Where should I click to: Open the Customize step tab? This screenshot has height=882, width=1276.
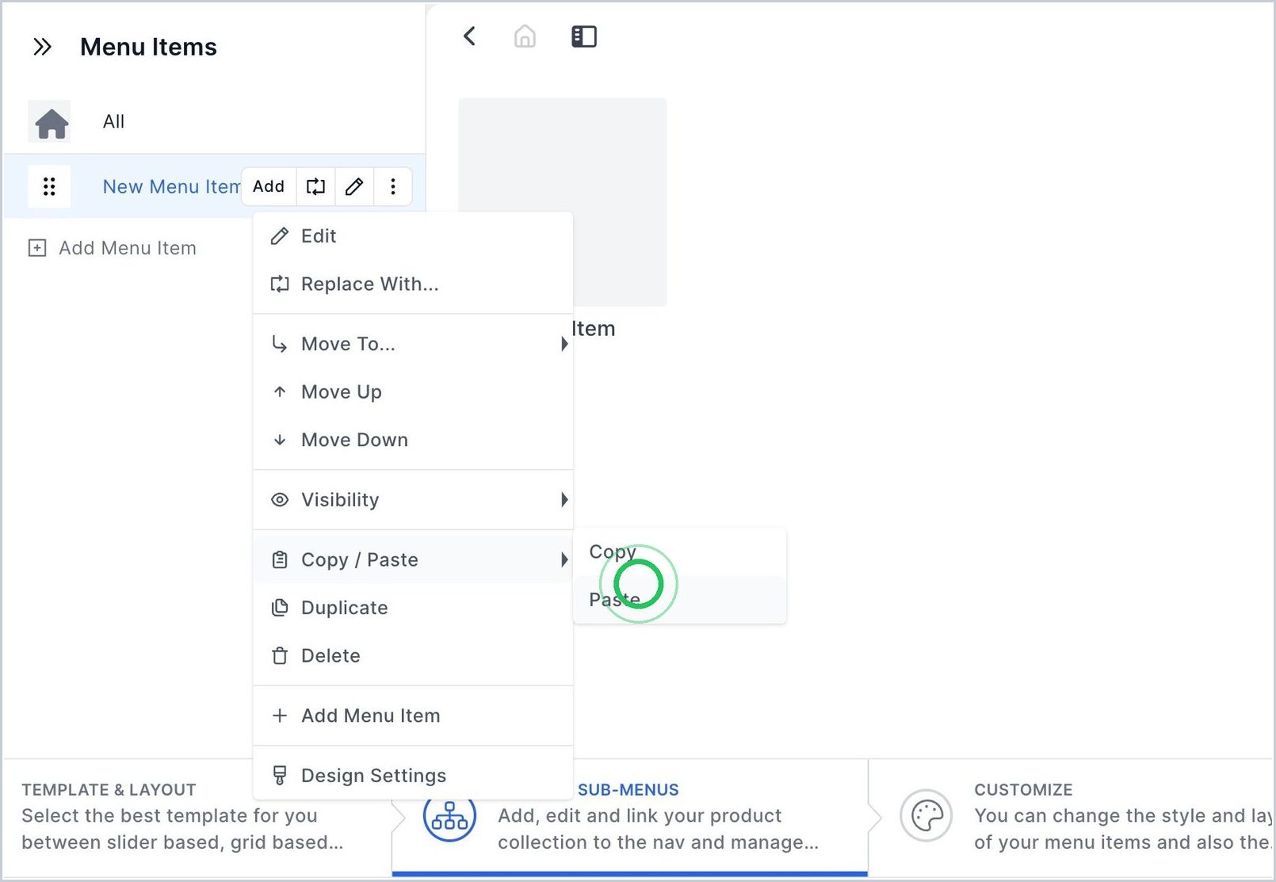click(x=1072, y=817)
